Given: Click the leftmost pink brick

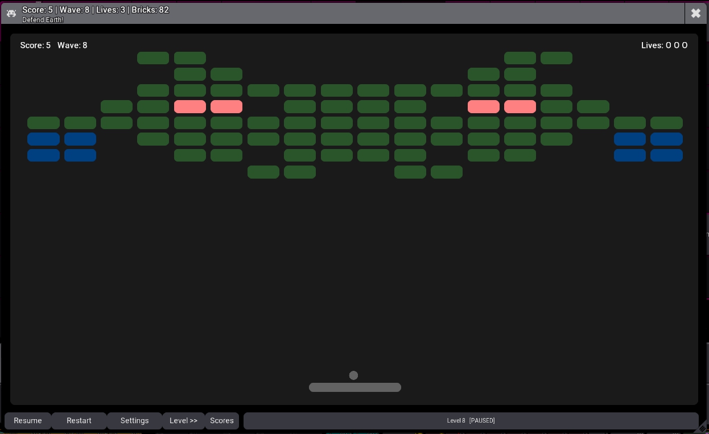Looking at the screenshot, I should click(x=189, y=107).
